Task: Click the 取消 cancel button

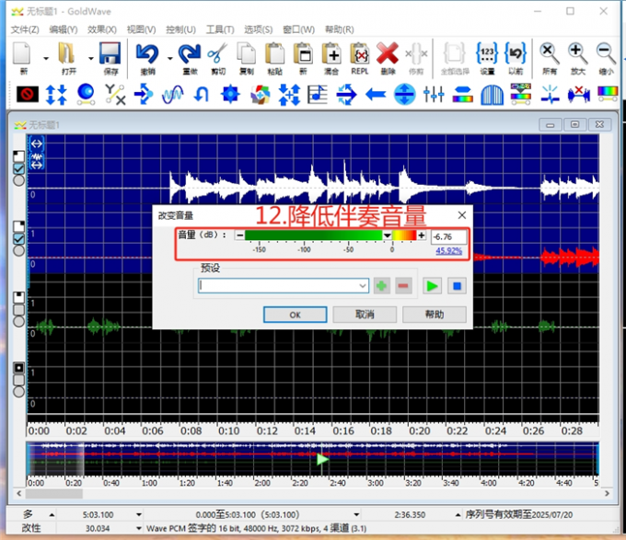Action: [x=365, y=315]
